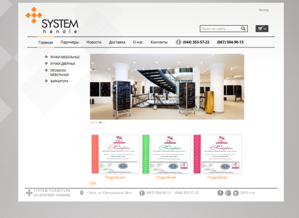Expand icon beside Фурнитура
Screen dimensions: 299x218
(x=46, y=81)
